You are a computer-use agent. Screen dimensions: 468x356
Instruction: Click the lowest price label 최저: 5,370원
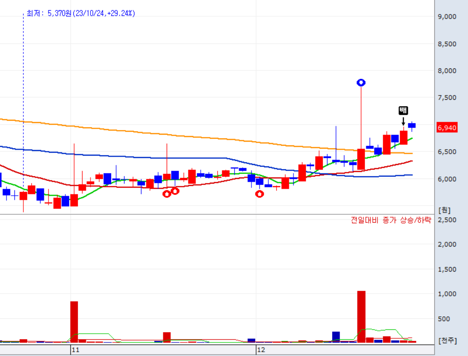81,14
